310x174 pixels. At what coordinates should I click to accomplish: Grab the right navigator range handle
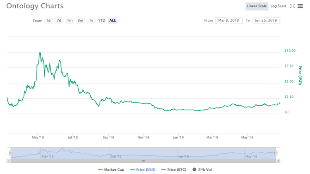point(276,153)
